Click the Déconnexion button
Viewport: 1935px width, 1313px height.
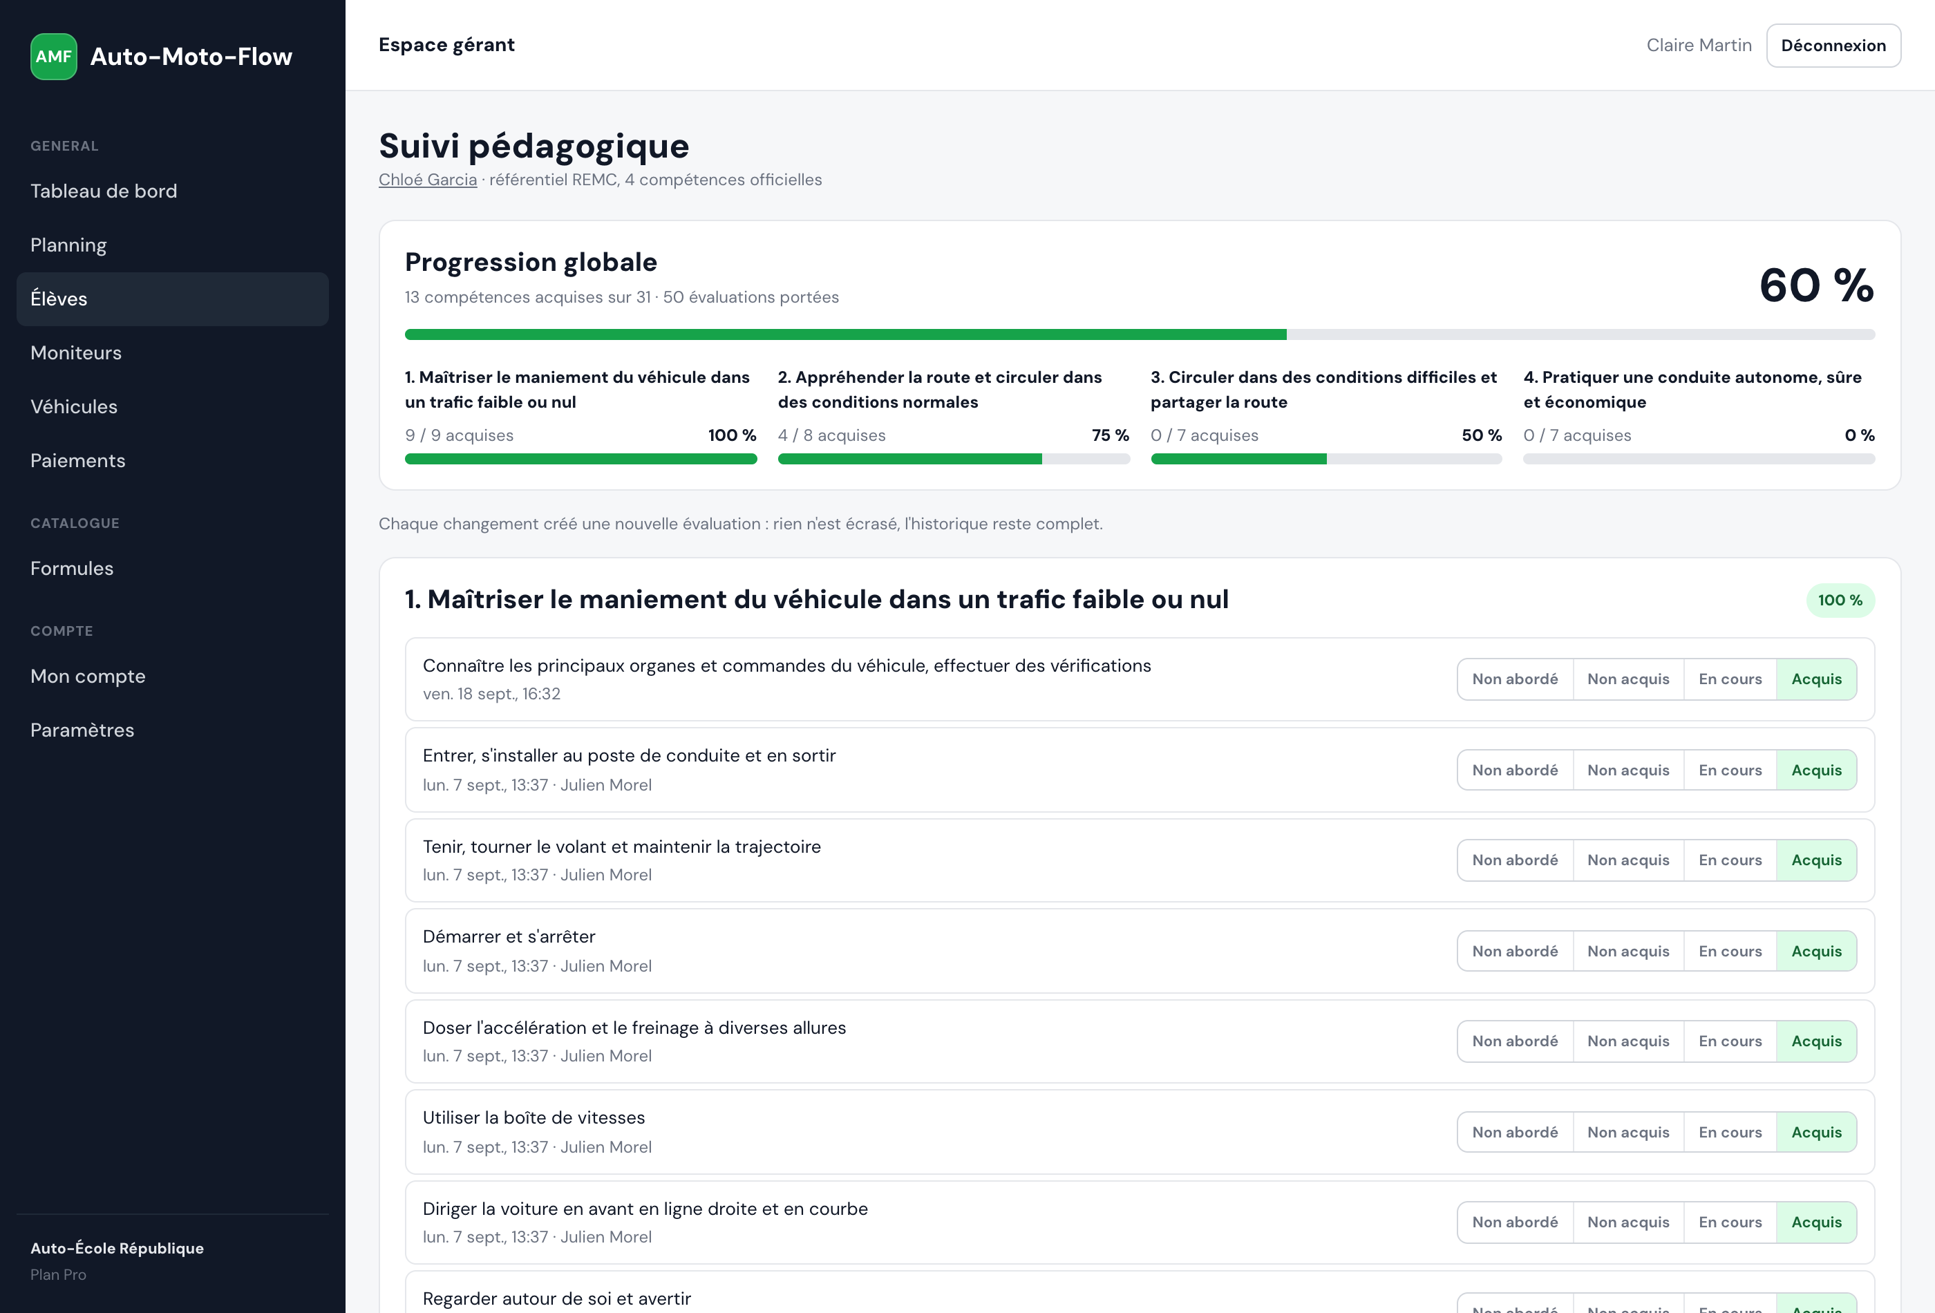pos(1833,46)
